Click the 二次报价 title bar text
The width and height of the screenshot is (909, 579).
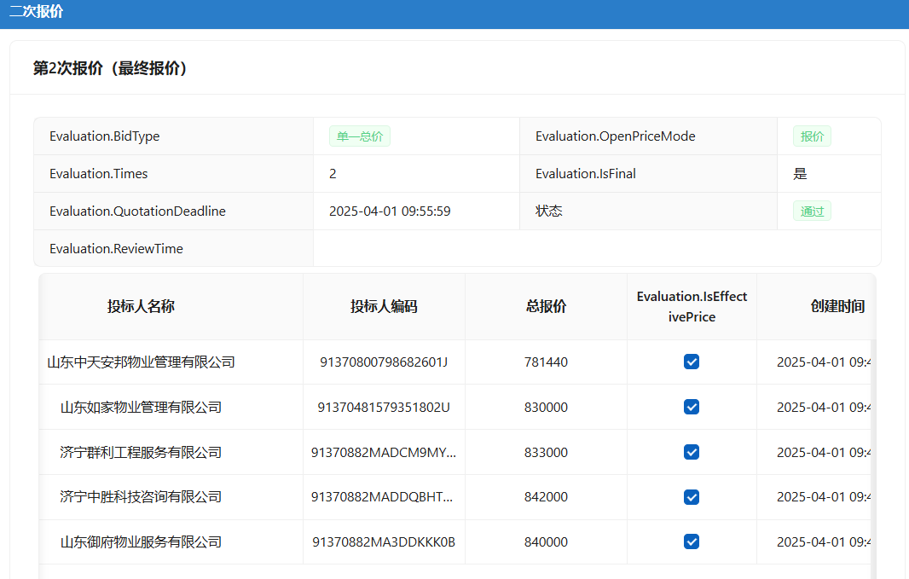pyautogui.click(x=36, y=11)
